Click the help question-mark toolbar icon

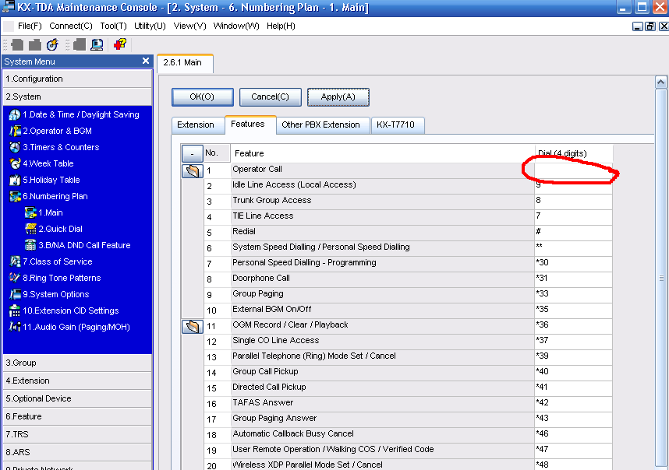pyautogui.click(x=120, y=44)
